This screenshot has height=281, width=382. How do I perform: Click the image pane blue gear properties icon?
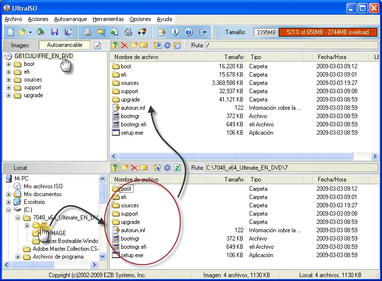pos(167,45)
